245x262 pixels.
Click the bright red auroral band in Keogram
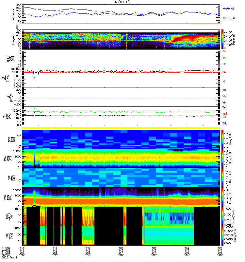pos(192,38)
